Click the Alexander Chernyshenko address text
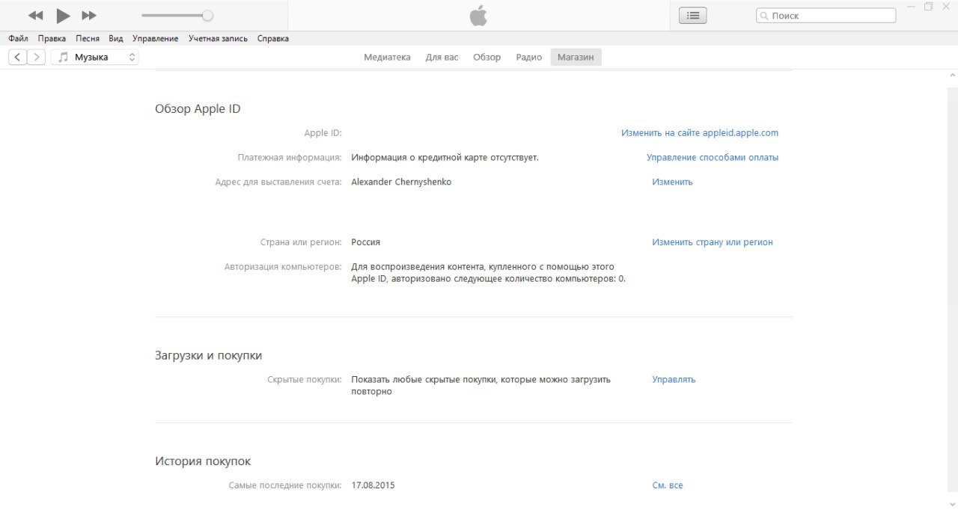958x510 pixels. [401, 182]
